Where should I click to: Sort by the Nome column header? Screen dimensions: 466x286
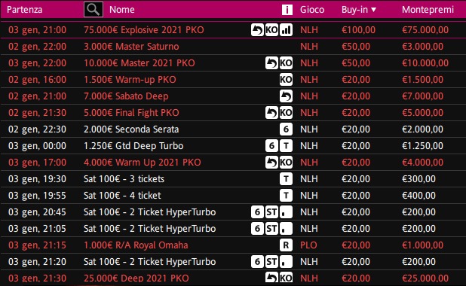coord(122,10)
